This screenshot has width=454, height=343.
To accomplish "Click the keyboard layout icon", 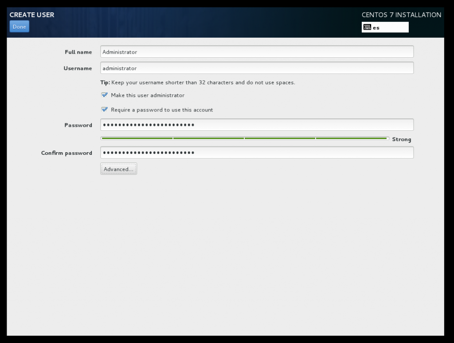I will 367,27.
